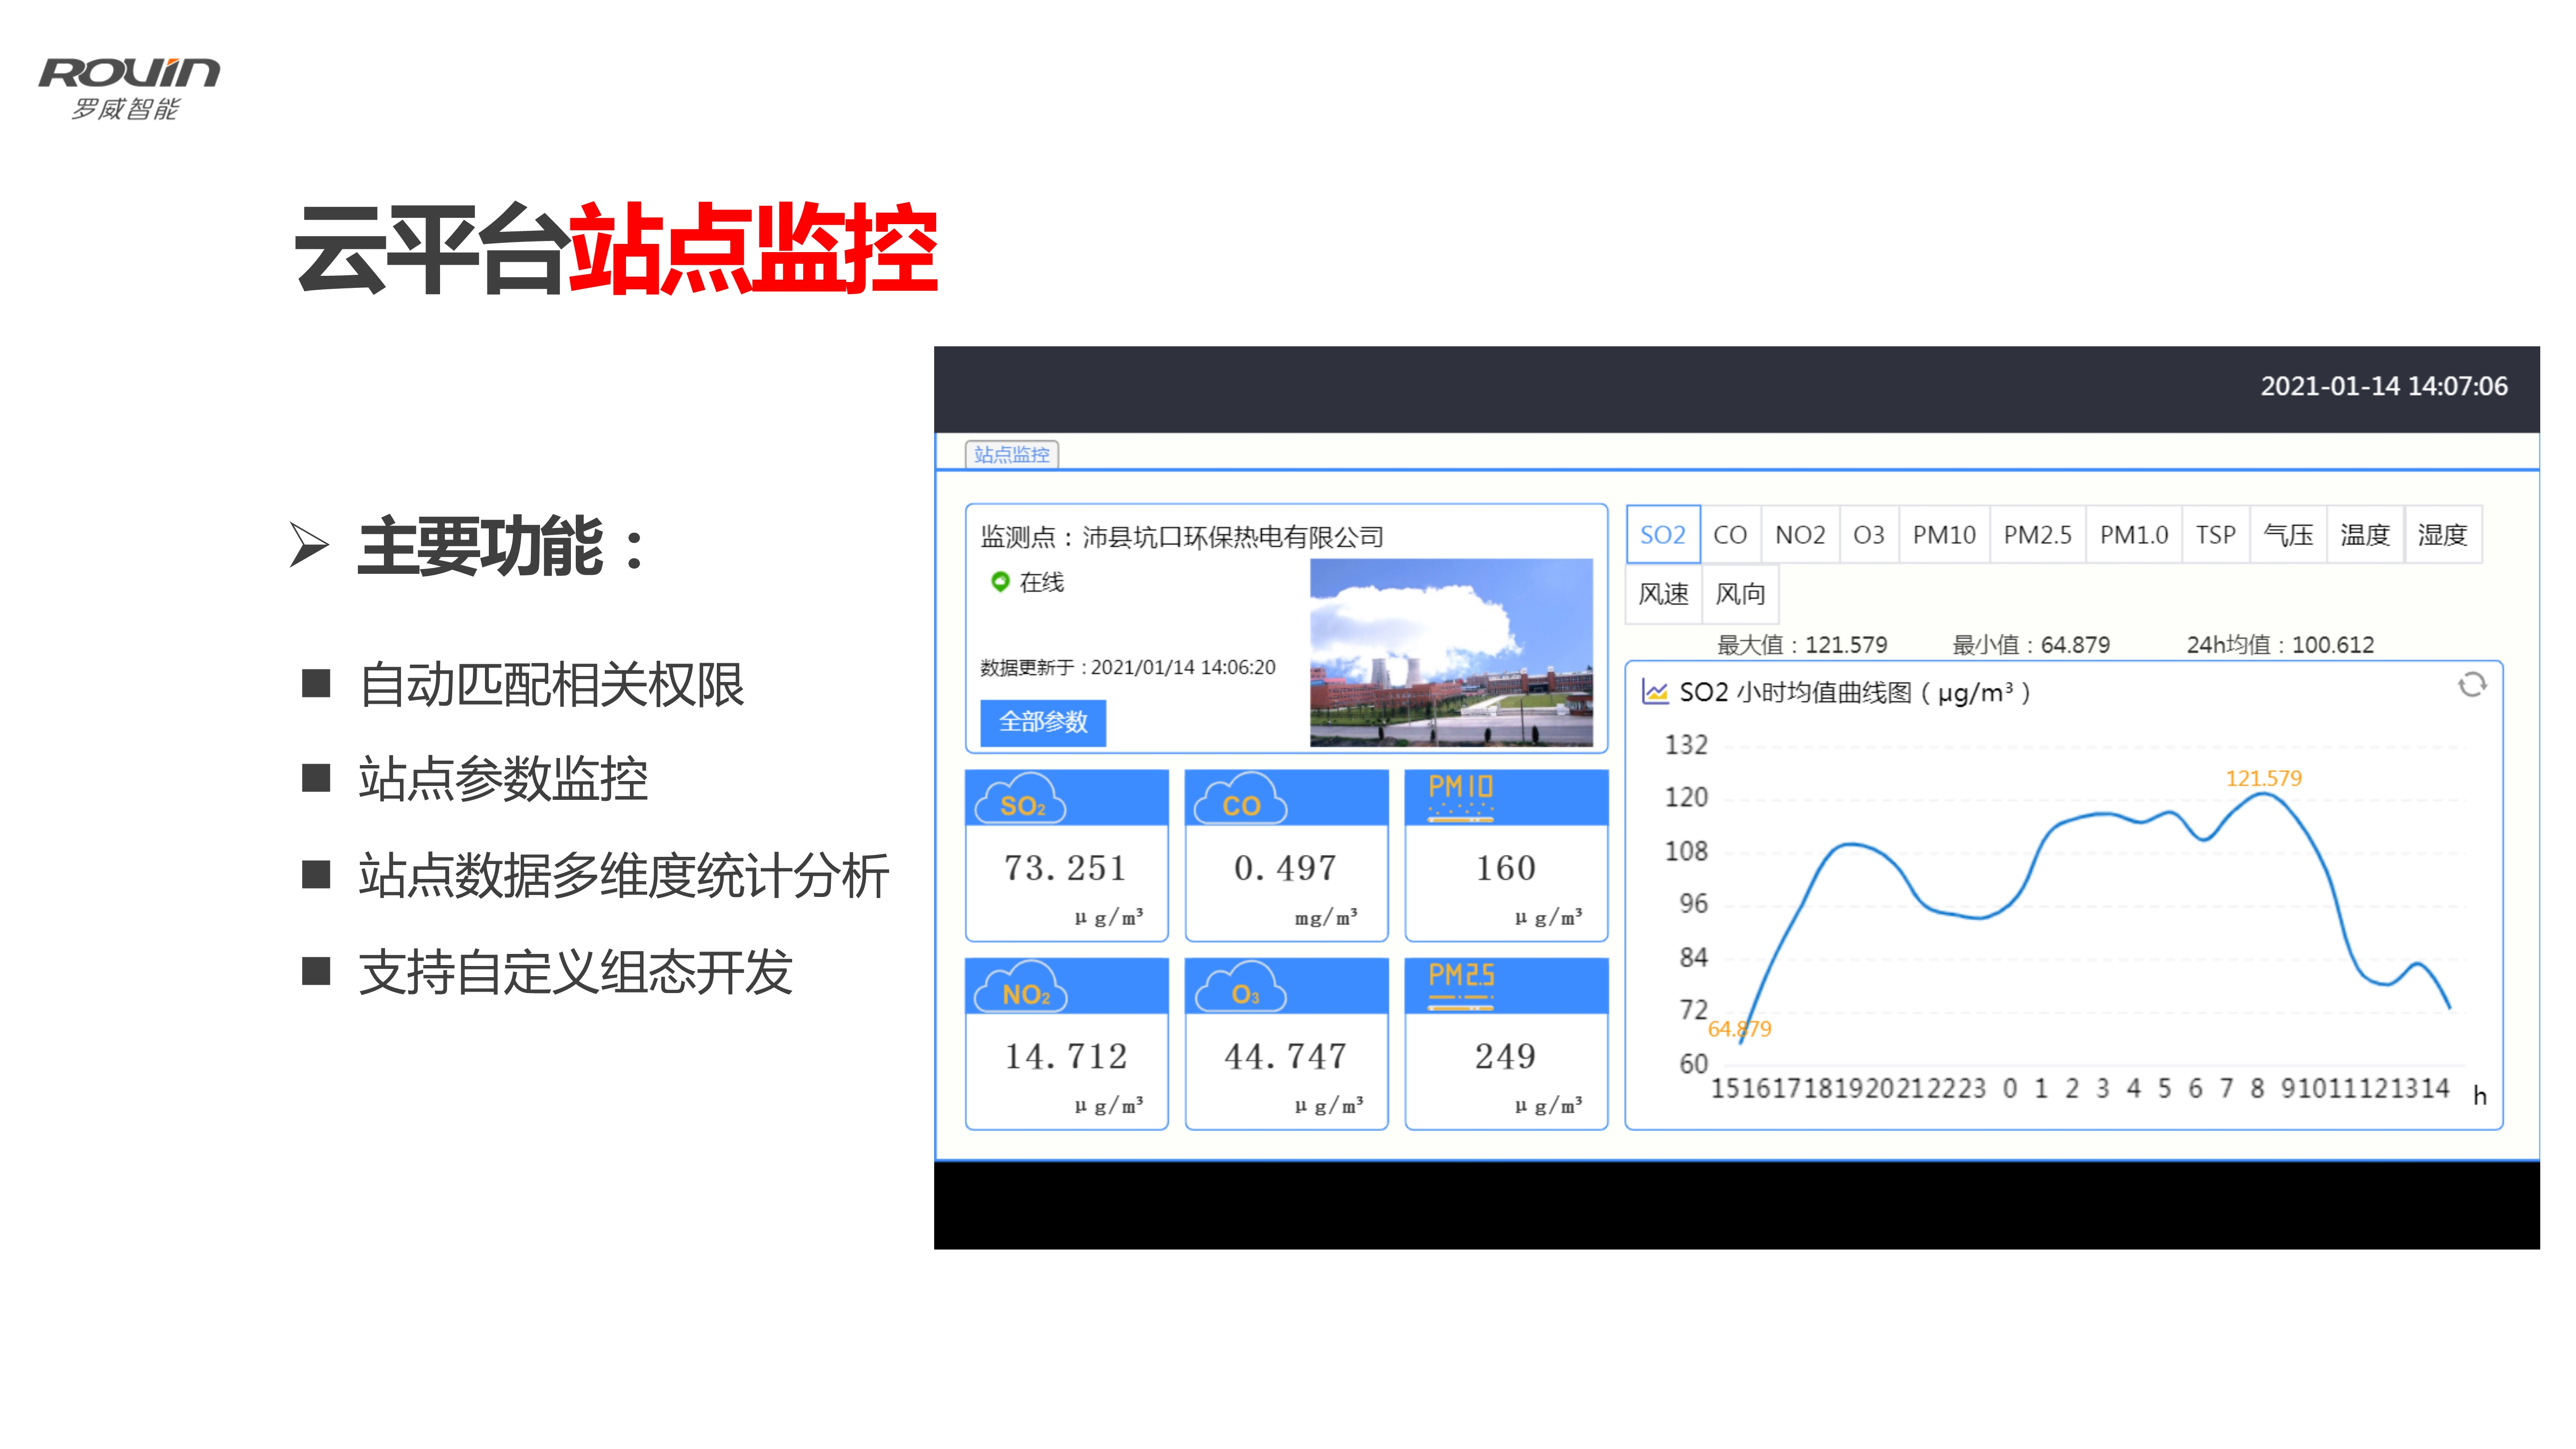2576x1449 pixels.
Task: Switch to the O3 parameter tab
Action: click(x=1869, y=535)
